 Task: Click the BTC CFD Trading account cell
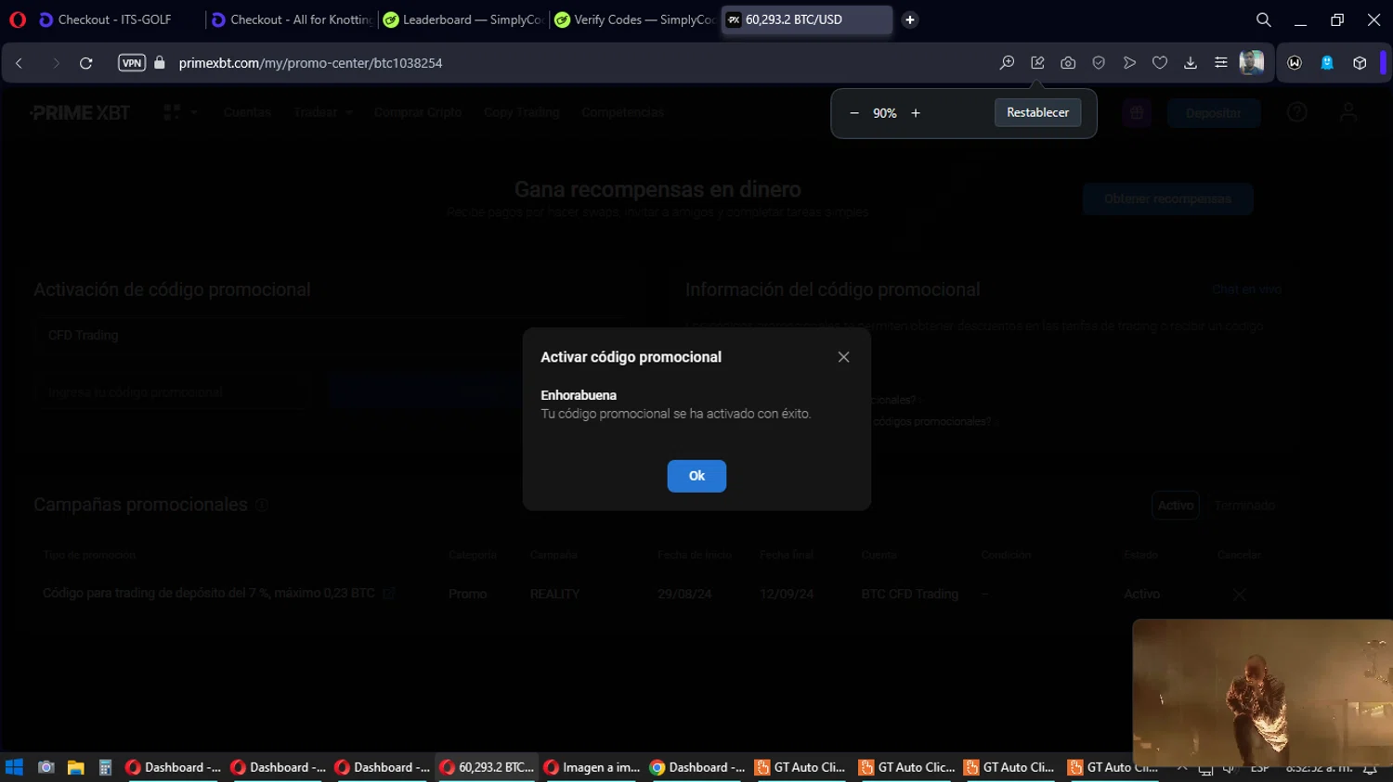pyautogui.click(x=909, y=594)
